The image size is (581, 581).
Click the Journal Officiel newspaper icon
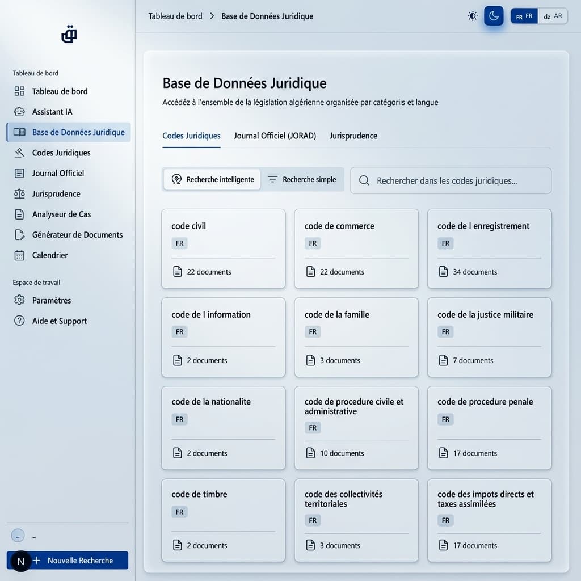[19, 173]
